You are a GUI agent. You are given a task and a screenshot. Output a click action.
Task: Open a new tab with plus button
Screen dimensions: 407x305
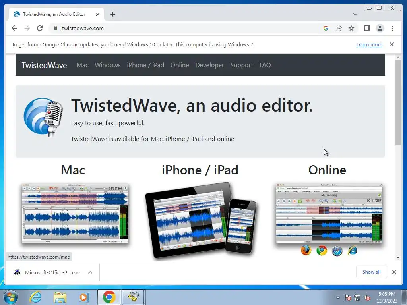[112, 14]
